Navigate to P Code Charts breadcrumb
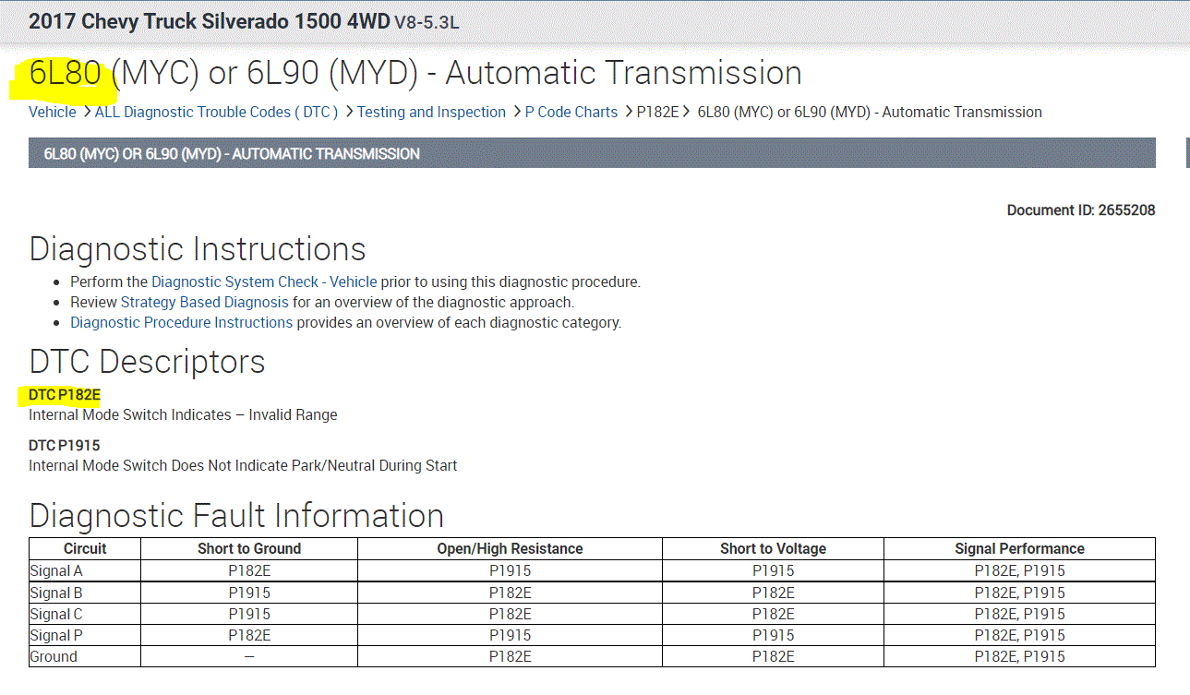1190x695 pixels. 571,112
